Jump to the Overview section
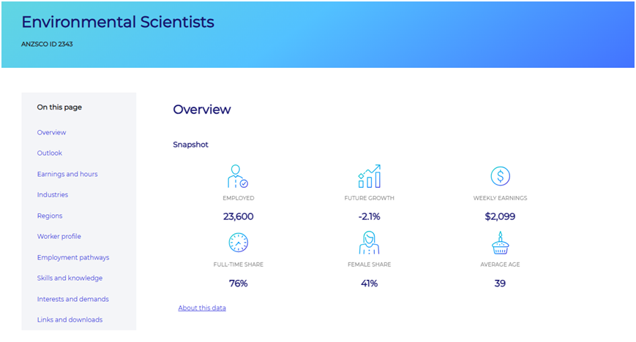The image size is (636, 342). click(51, 132)
